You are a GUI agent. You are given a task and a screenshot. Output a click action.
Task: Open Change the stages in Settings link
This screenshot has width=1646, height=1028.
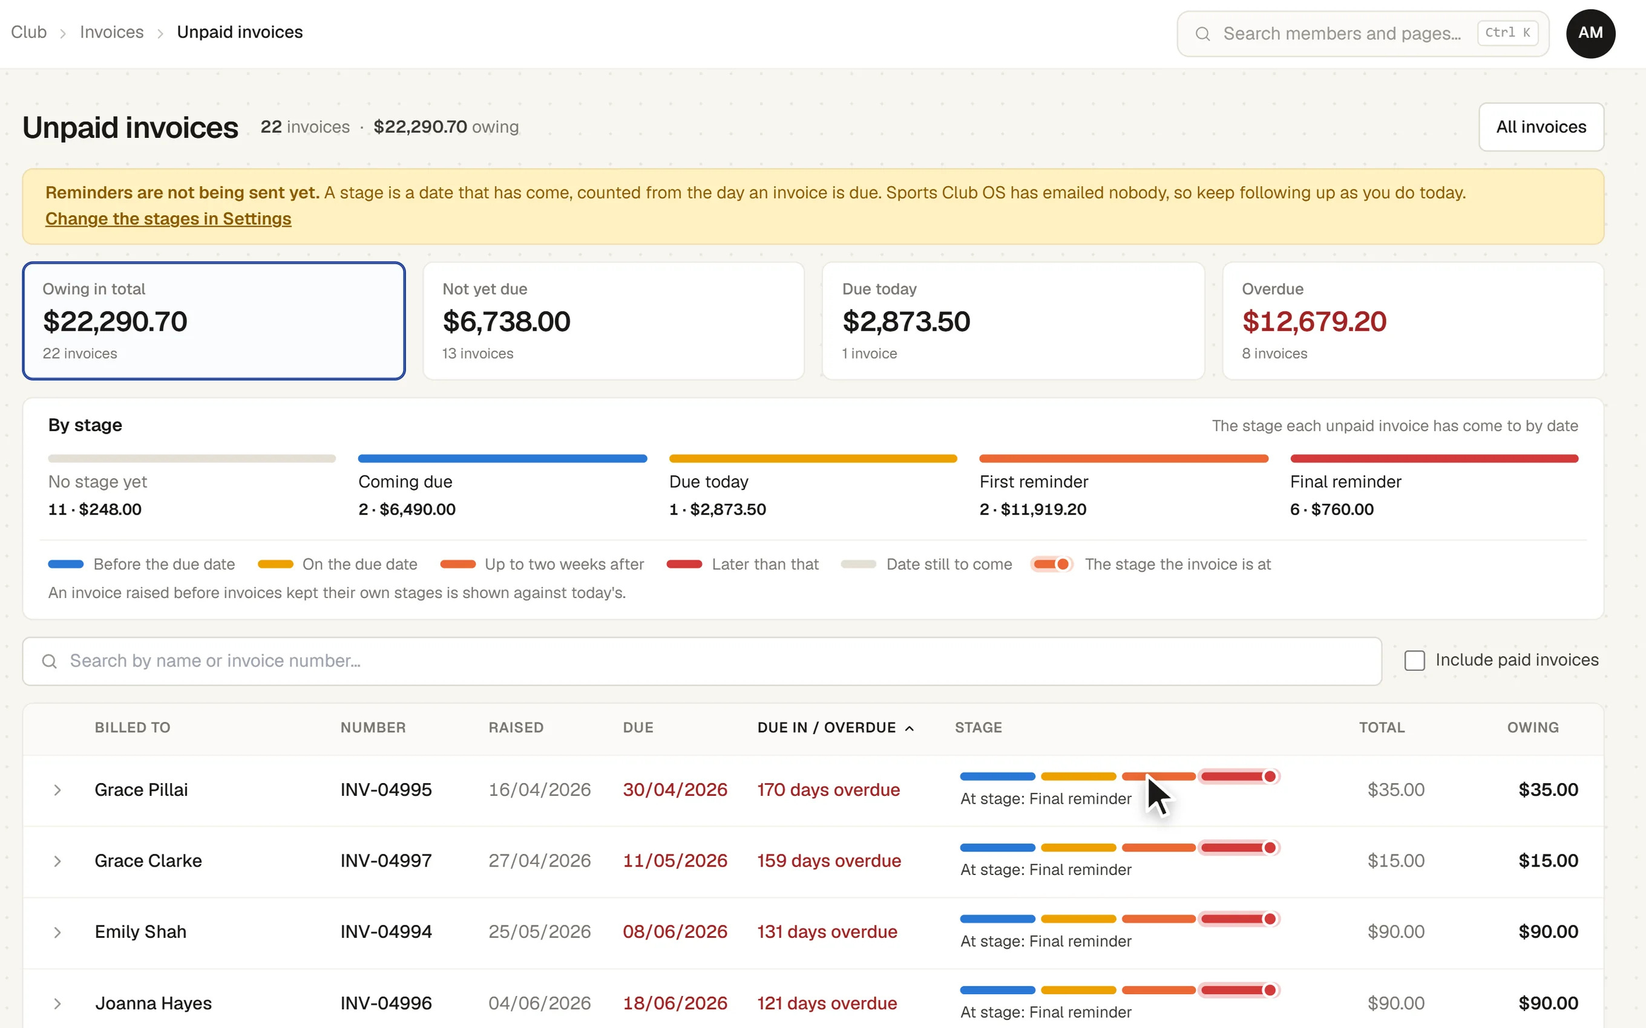click(x=168, y=218)
